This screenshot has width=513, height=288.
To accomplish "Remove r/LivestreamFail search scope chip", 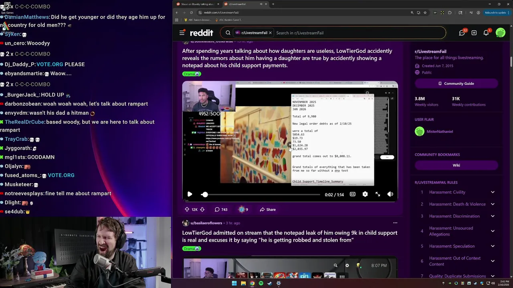I will pyautogui.click(x=270, y=33).
